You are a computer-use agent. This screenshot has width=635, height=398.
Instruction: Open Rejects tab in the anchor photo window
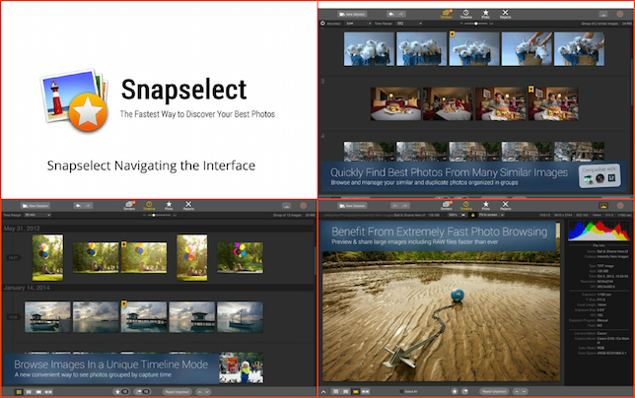(x=505, y=206)
